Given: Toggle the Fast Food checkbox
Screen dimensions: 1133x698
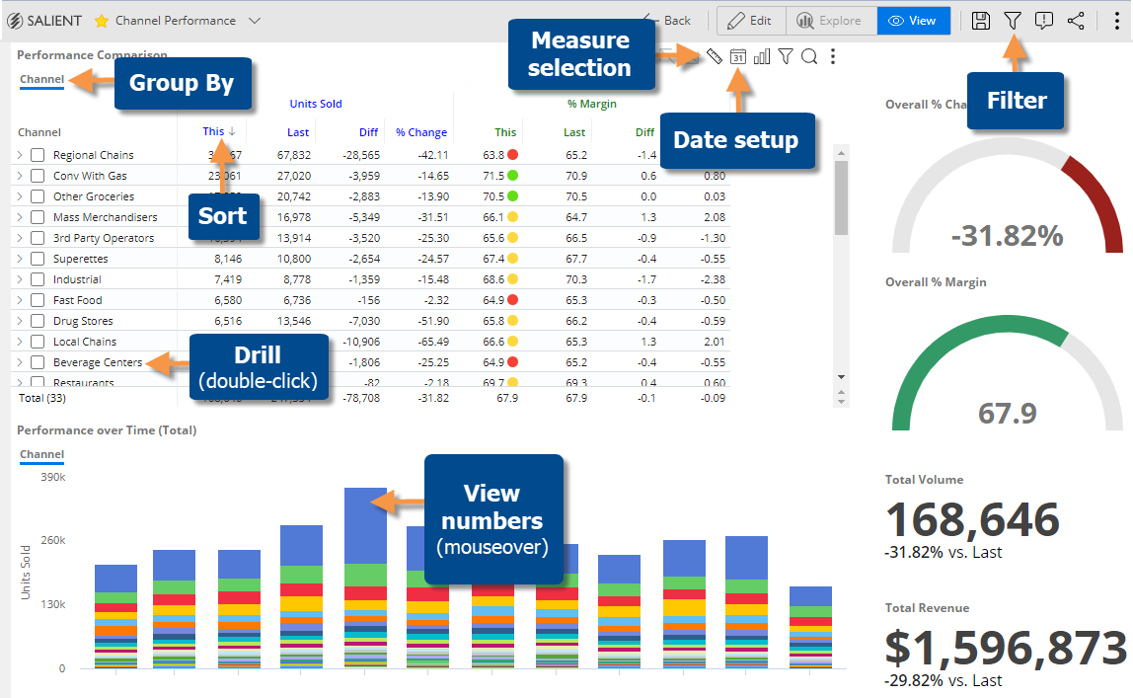Looking at the screenshot, I should click(x=38, y=300).
